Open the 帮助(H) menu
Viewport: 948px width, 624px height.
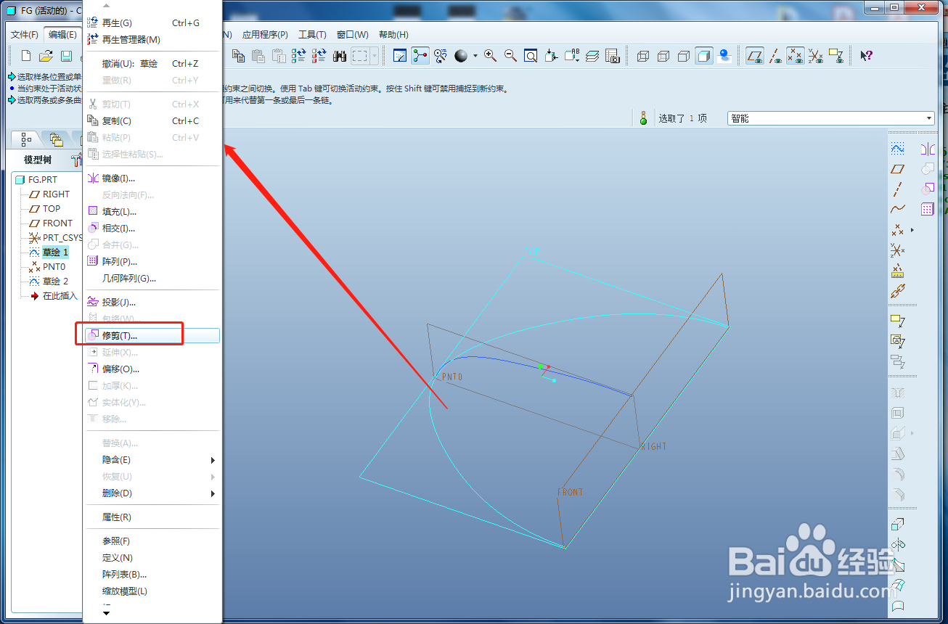(393, 35)
